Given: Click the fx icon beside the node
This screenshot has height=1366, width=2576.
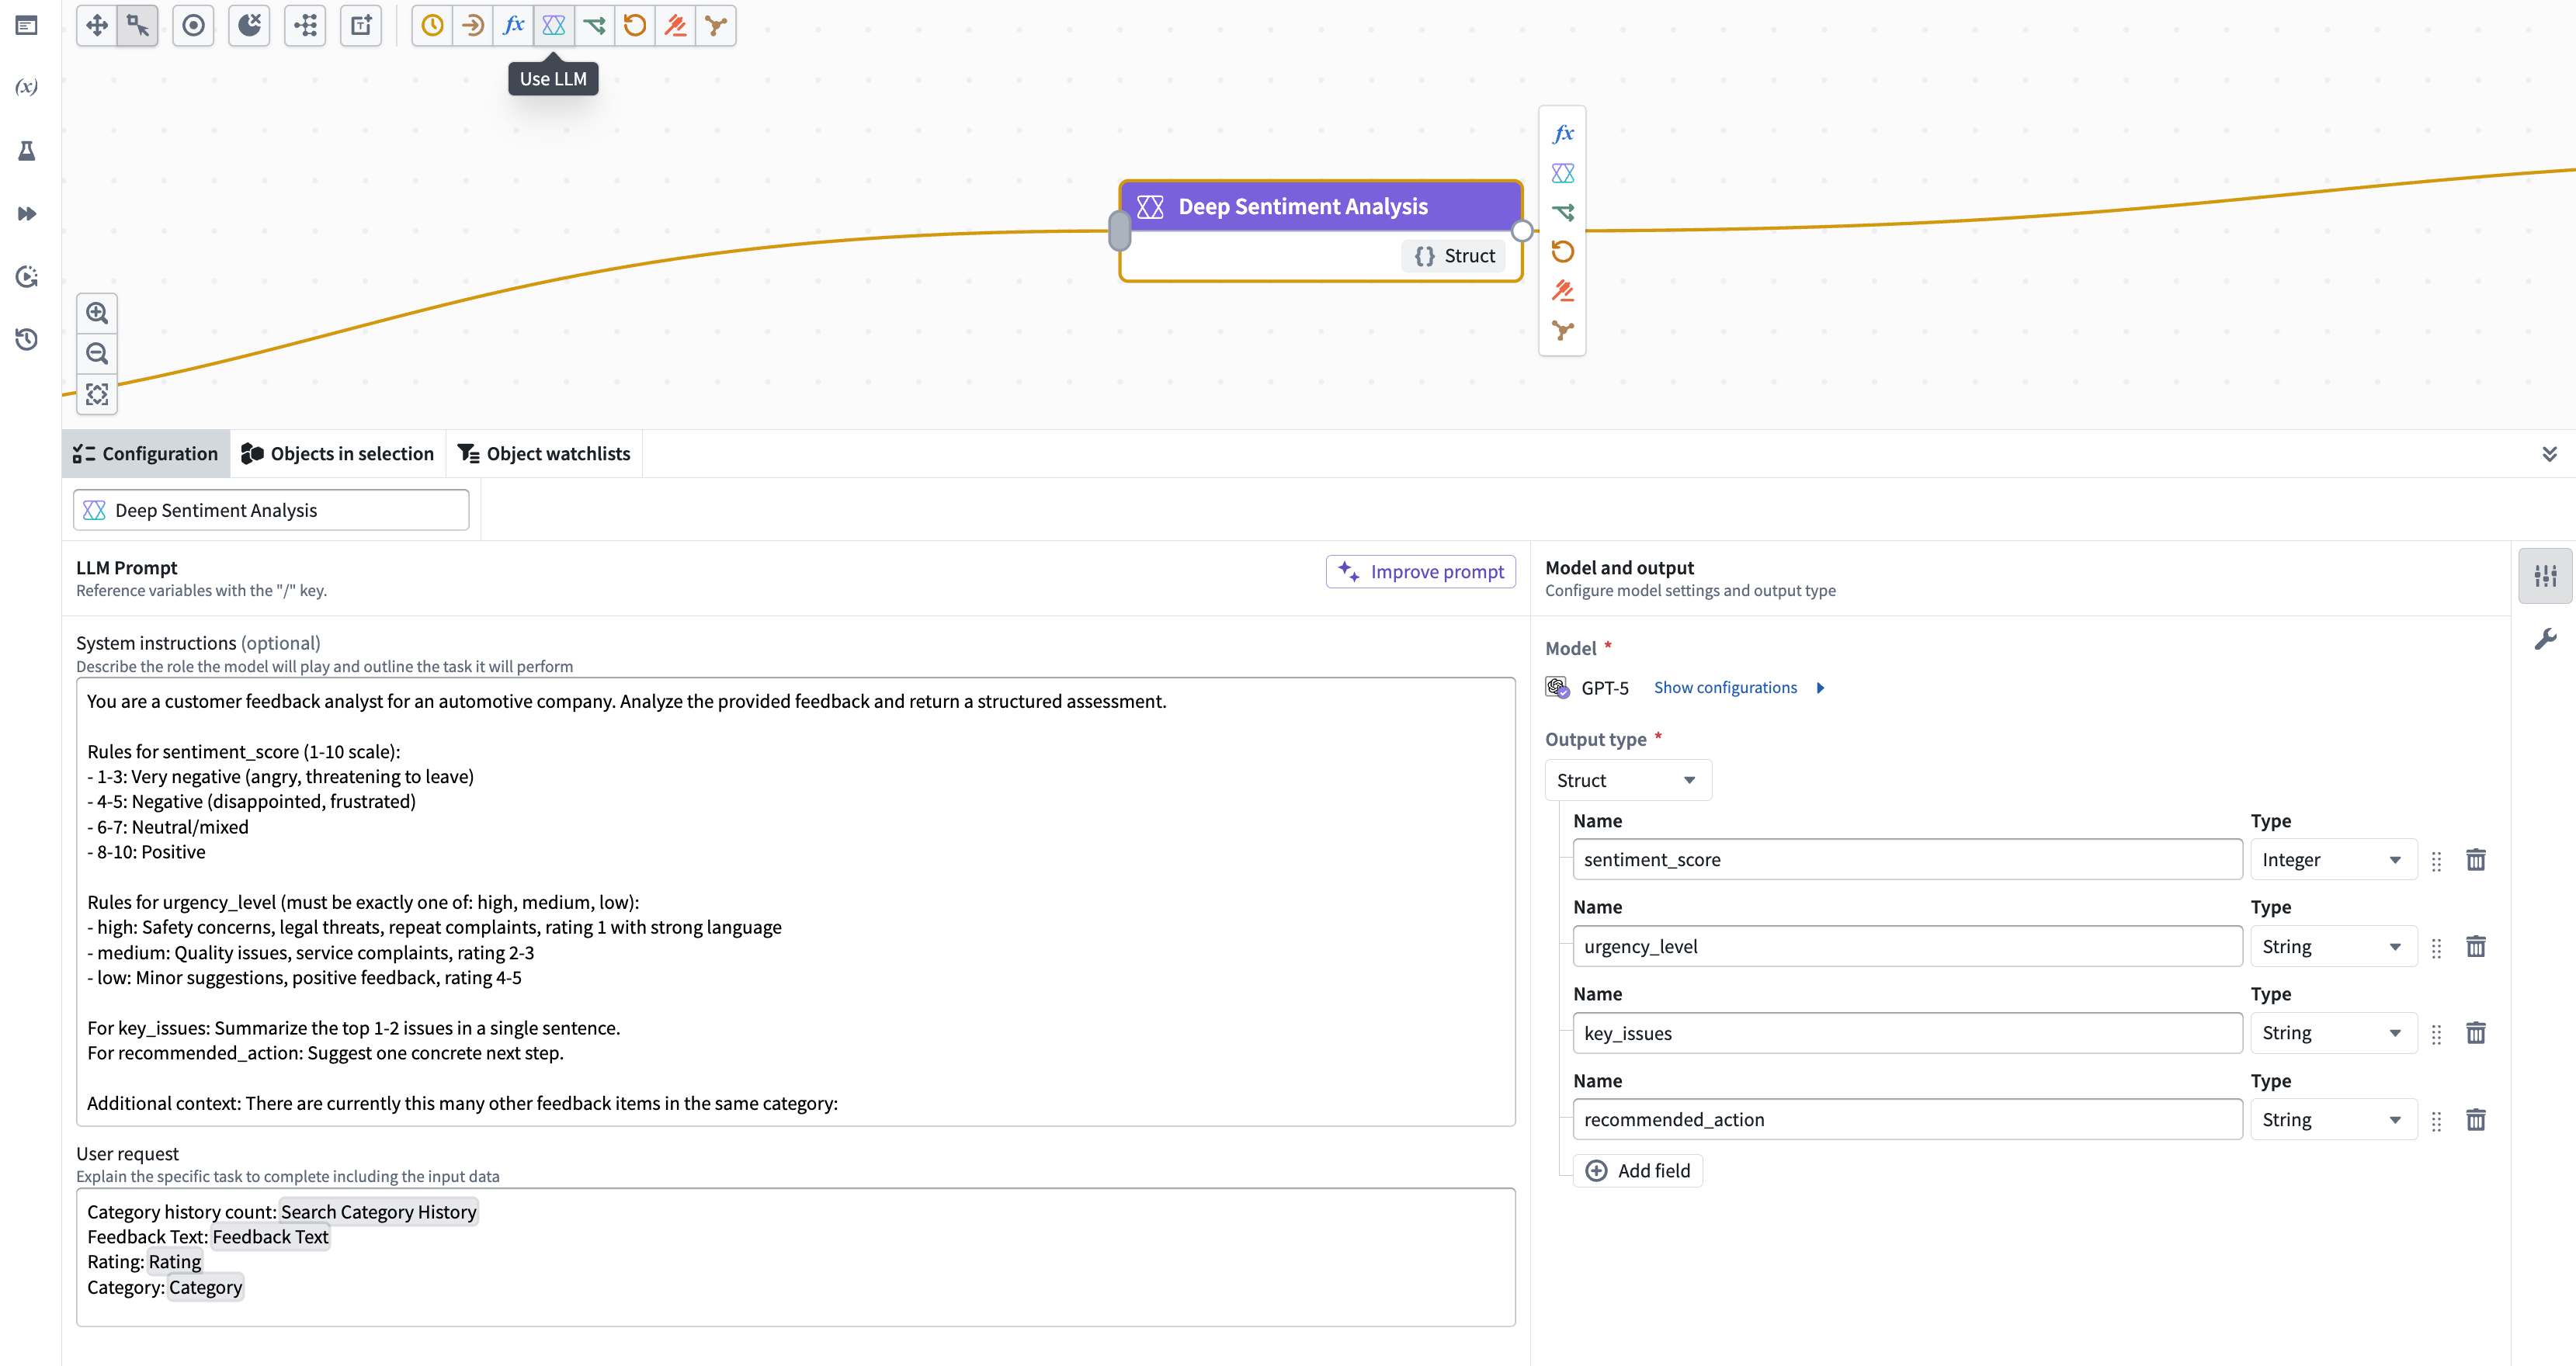Looking at the screenshot, I should coord(1563,133).
